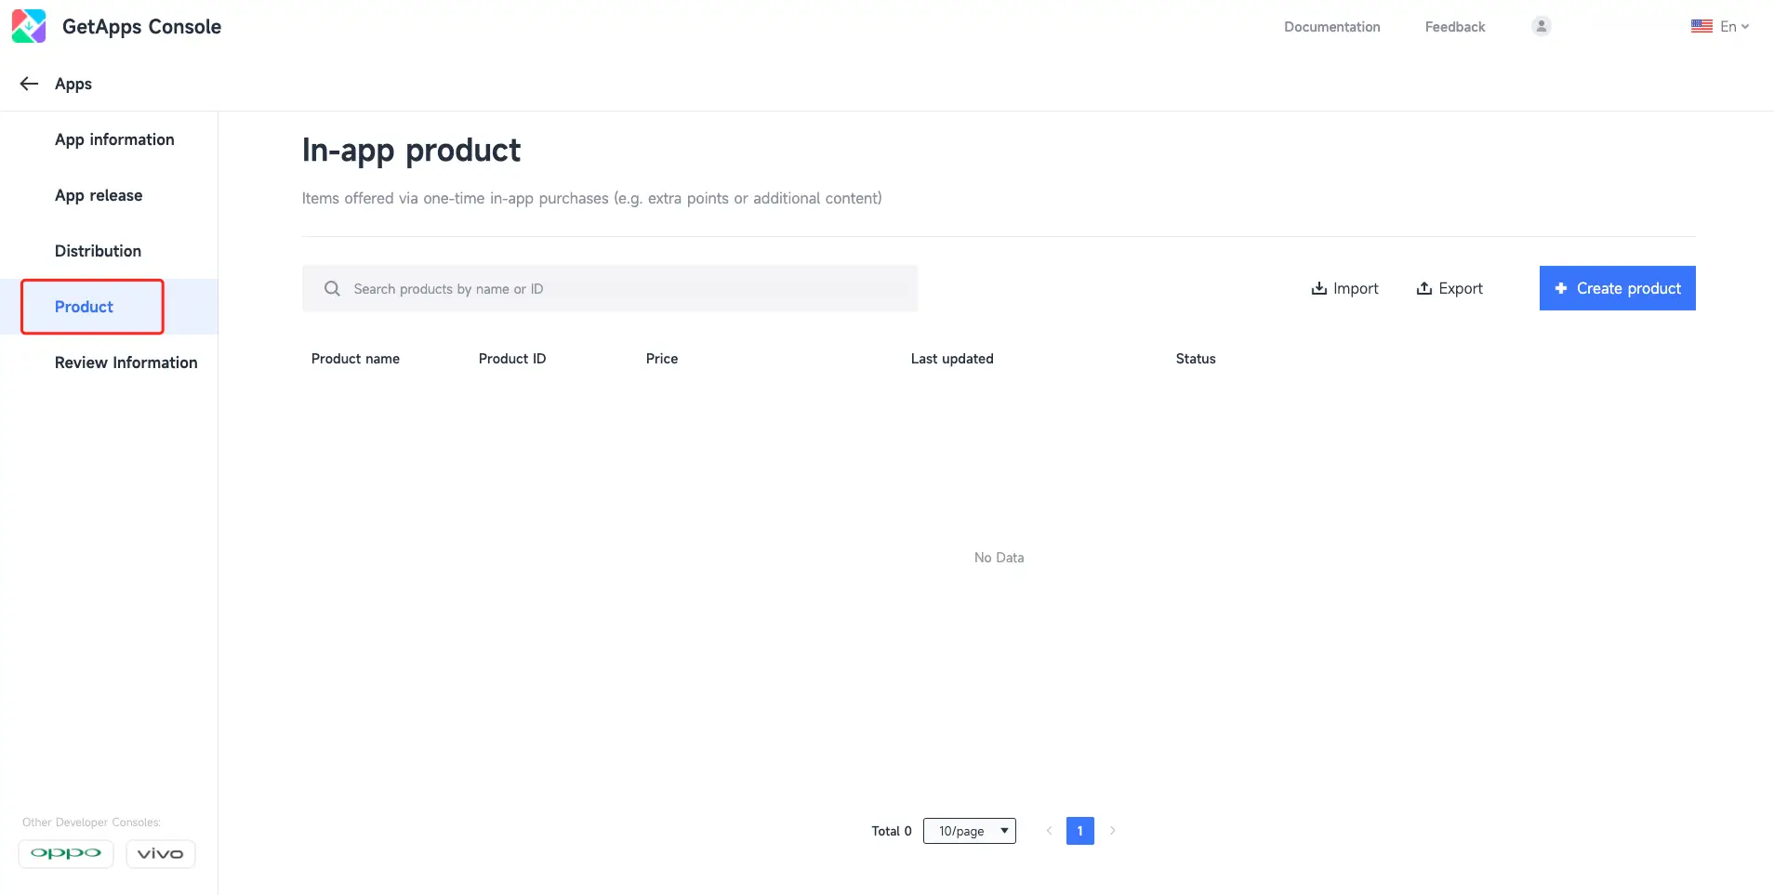The width and height of the screenshot is (1774, 895).
Task: Click the back arrow next to Apps
Action: coord(29,84)
